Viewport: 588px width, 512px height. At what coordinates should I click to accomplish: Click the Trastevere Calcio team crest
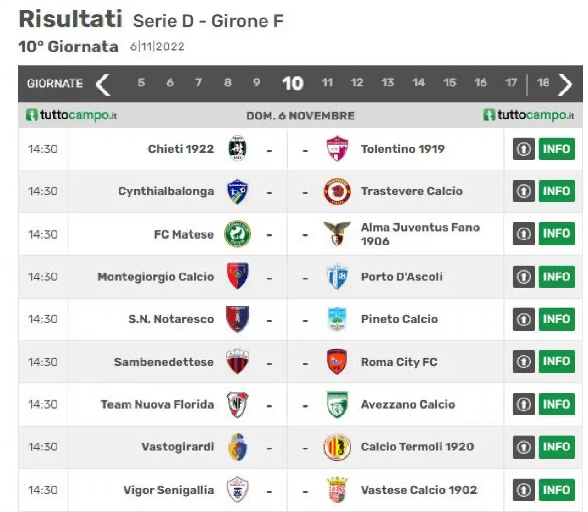pyautogui.click(x=337, y=191)
